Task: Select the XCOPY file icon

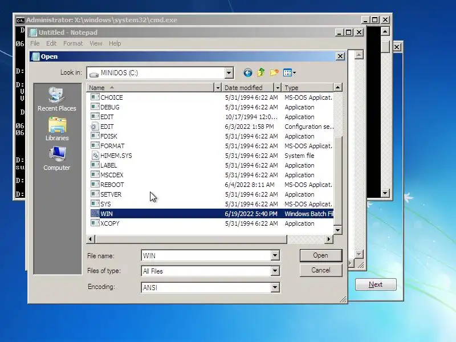Action: tap(95, 223)
